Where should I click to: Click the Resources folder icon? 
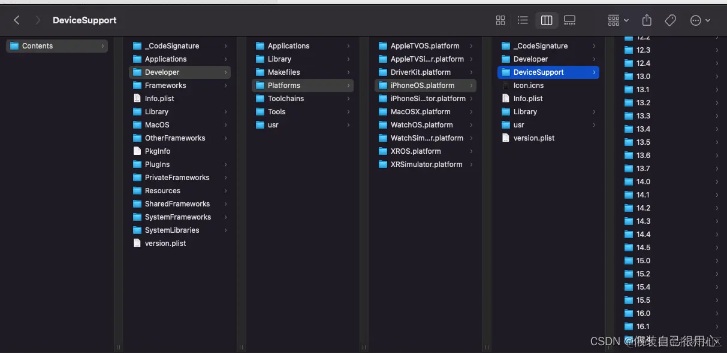click(x=137, y=191)
